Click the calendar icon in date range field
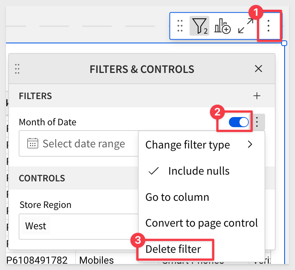Screen dimensions: 295x270 point(32,143)
